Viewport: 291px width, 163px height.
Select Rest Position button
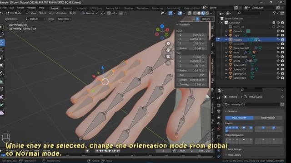pos(268,118)
